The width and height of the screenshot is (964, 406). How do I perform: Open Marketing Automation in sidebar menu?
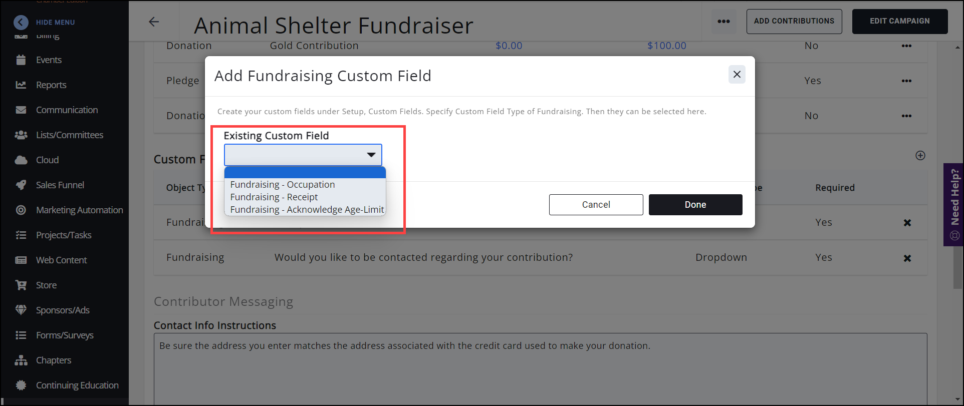coord(79,210)
